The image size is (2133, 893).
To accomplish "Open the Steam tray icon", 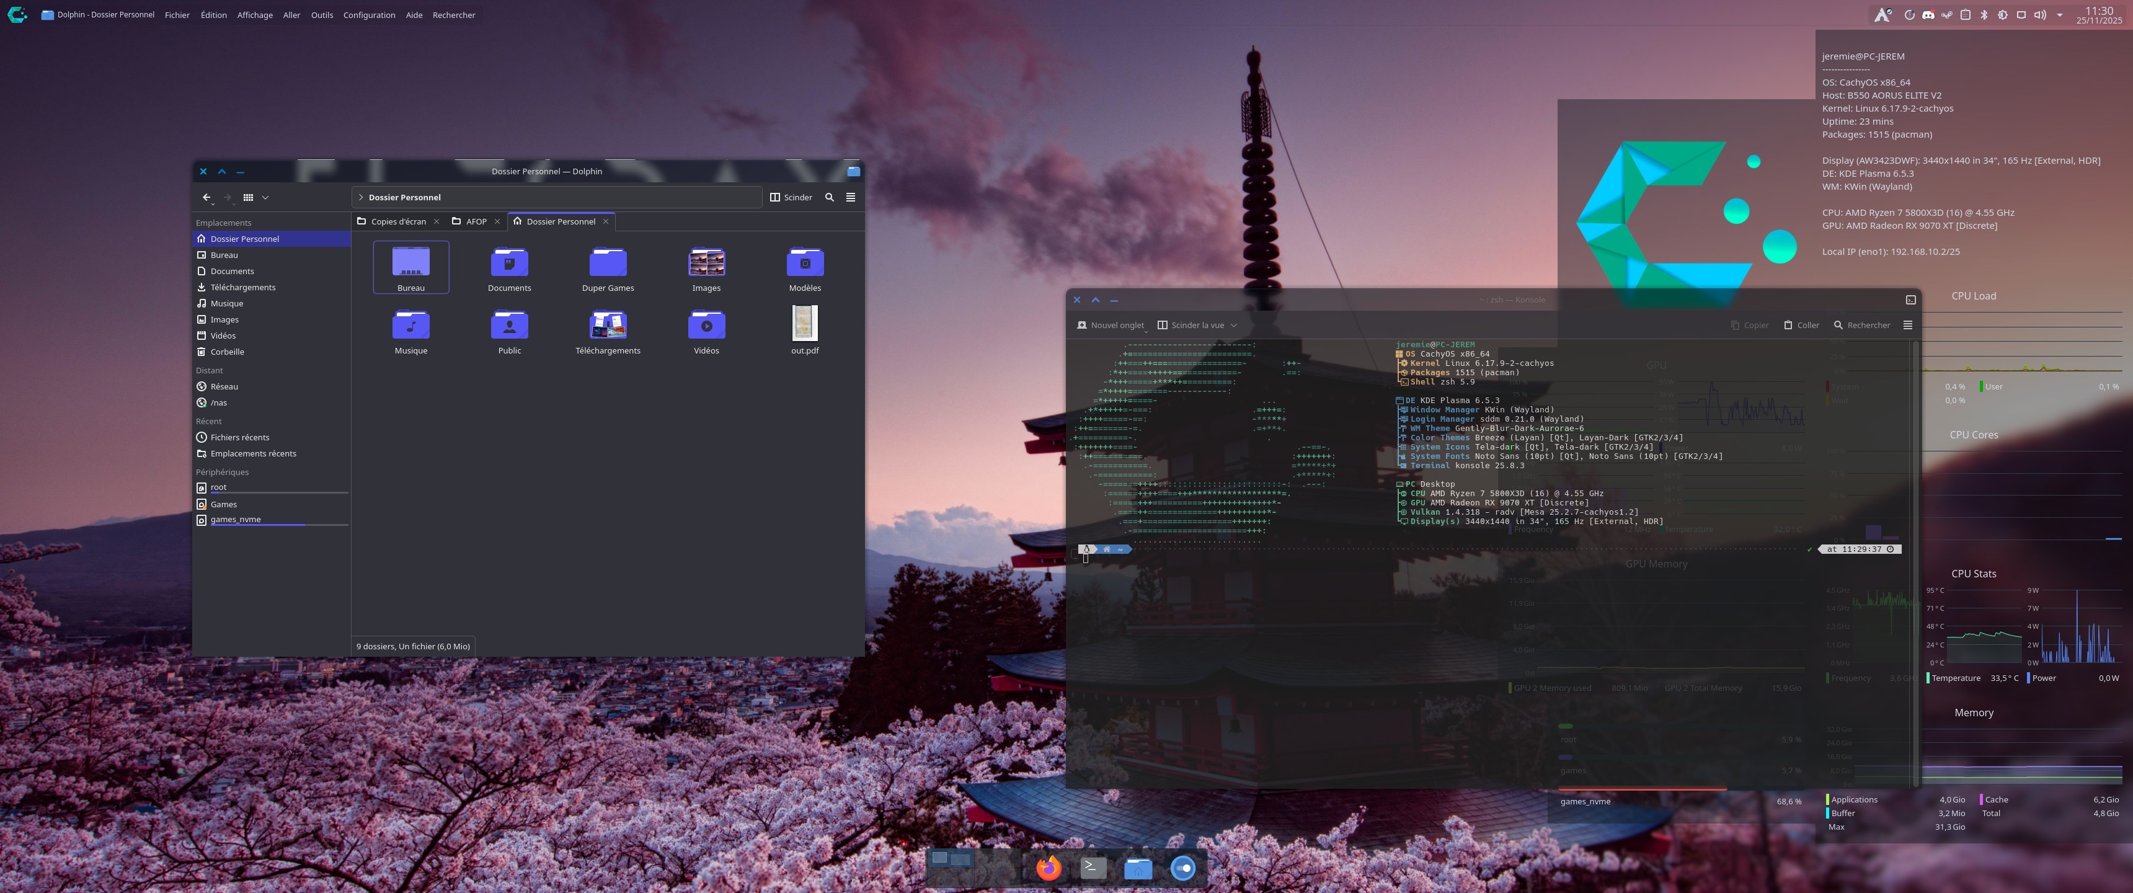I will pos(1947,15).
